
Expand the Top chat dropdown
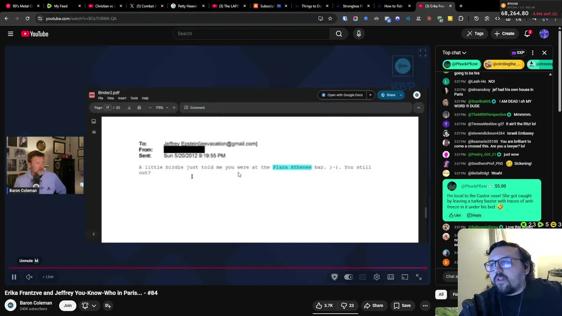coord(454,53)
